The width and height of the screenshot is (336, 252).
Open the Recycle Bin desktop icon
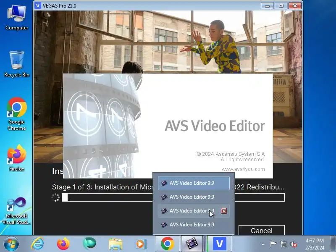(17, 64)
